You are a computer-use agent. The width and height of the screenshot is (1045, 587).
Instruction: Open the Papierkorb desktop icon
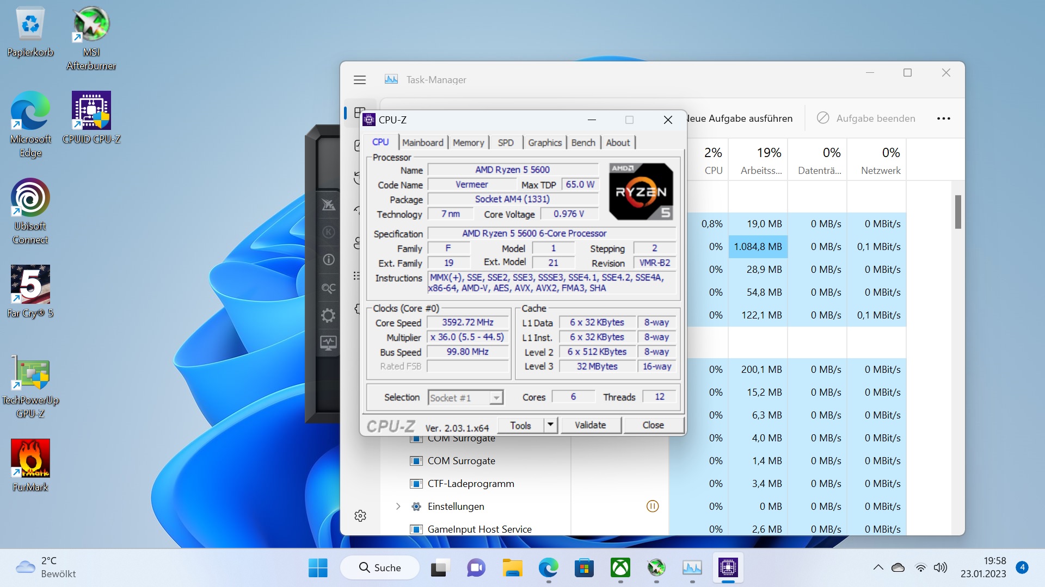click(x=30, y=32)
